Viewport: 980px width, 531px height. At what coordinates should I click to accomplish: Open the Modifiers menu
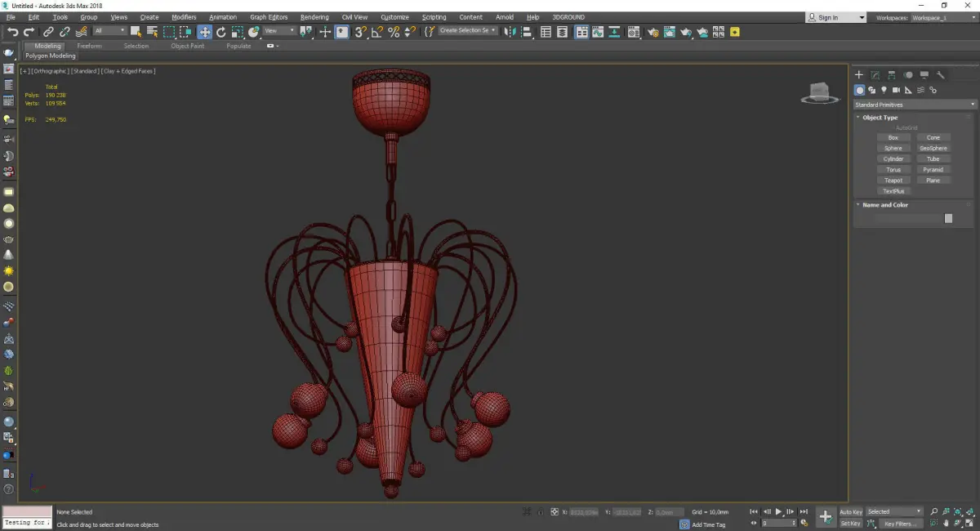(x=184, y=17)
